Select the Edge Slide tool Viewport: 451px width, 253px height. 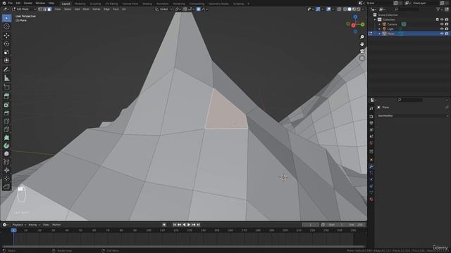coord(6,162)
